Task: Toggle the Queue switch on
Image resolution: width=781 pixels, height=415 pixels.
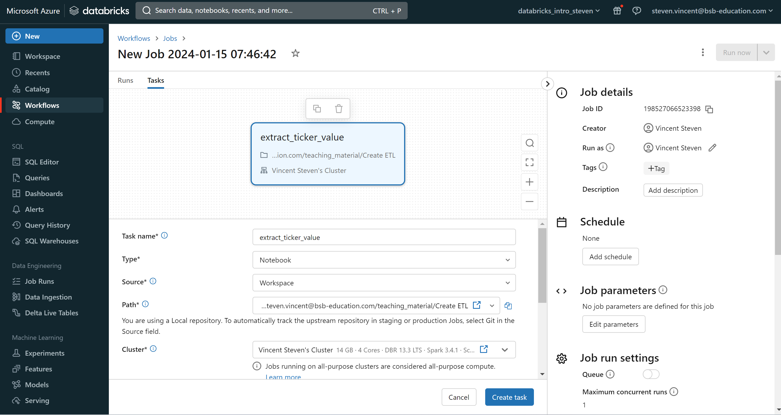Action: pos(651,374)
